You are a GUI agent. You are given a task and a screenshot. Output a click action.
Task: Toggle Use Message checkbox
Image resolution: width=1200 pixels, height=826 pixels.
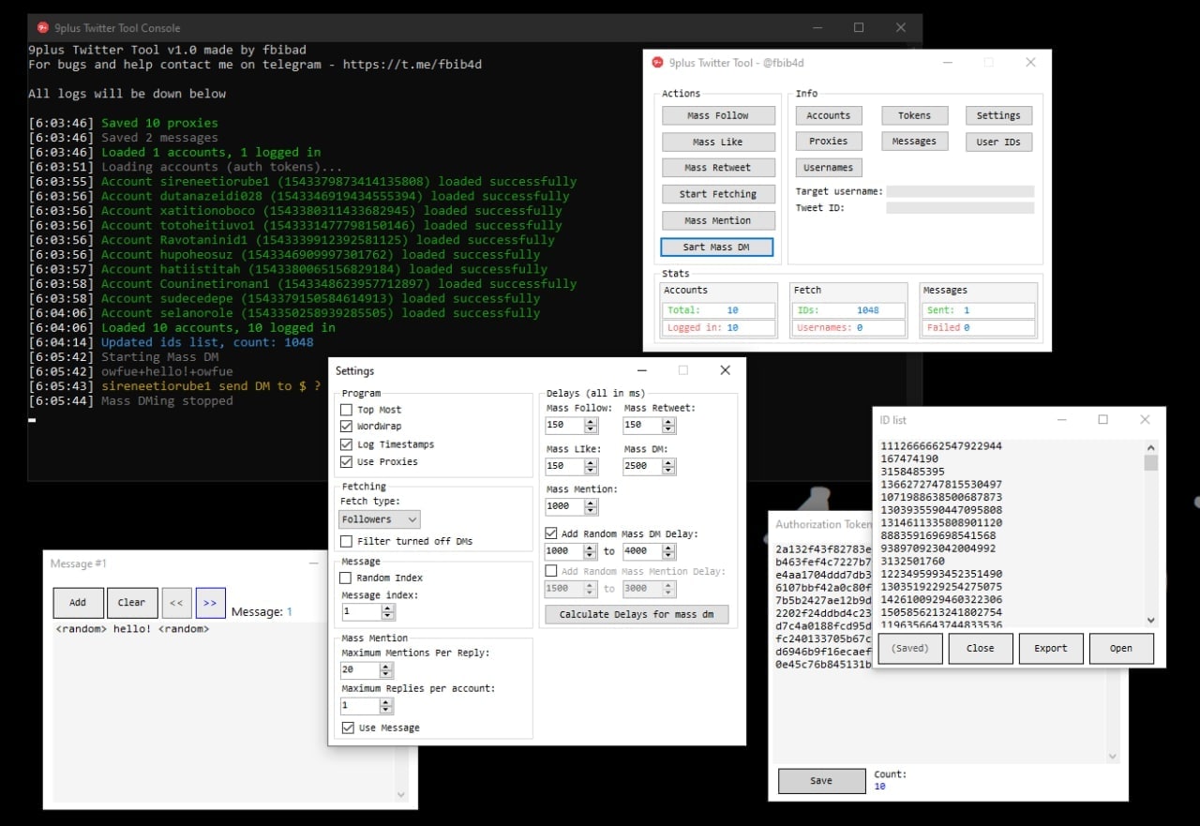[x=348, y=728]
